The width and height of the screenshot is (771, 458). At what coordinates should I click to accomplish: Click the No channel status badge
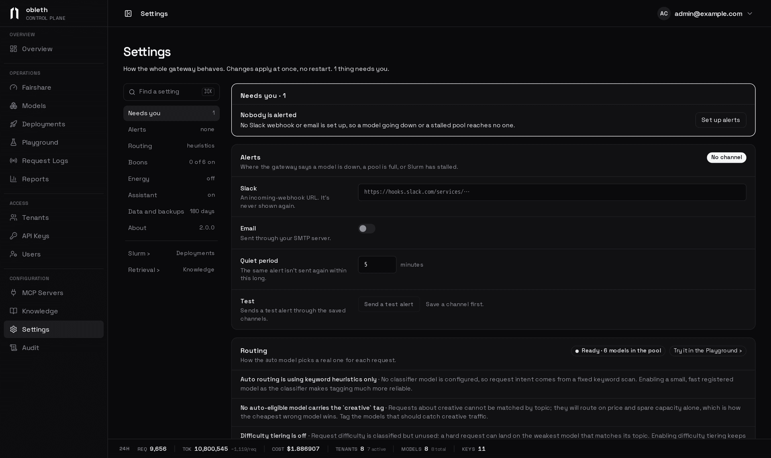(x=726, y=157)
